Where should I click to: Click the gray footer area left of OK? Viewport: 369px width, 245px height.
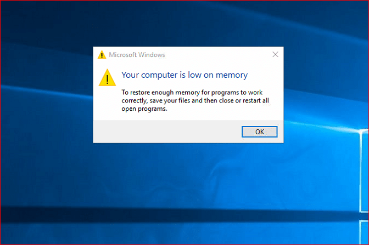coord(167,132)
